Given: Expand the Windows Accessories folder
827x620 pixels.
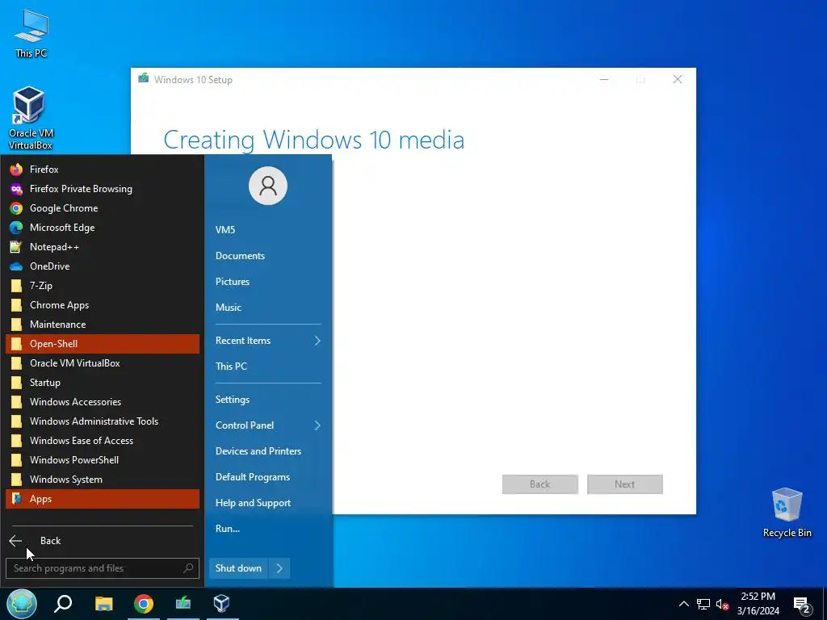Looking at the screenshot, I should (103, 402).
